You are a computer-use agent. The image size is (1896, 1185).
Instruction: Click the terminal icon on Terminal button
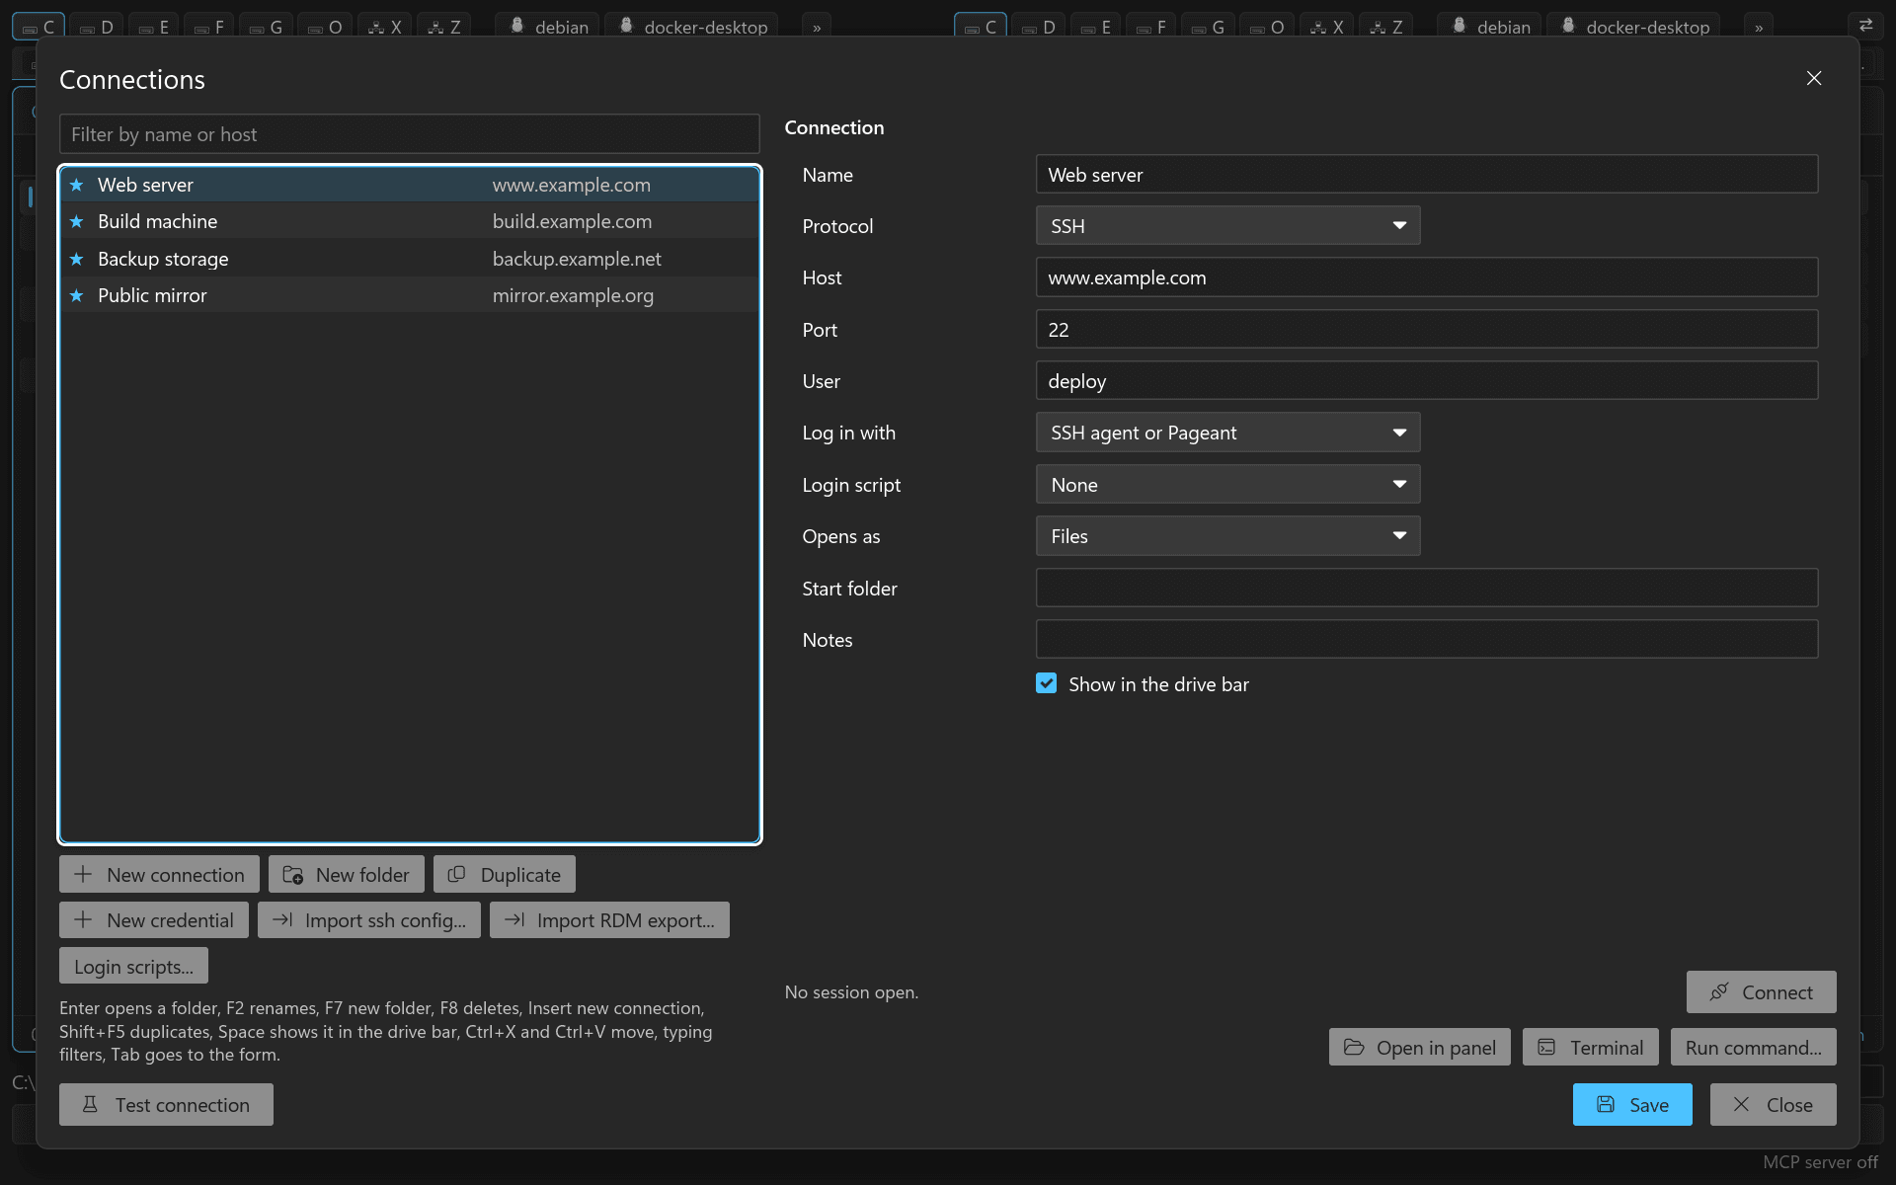click(x=1546, y=1047)
